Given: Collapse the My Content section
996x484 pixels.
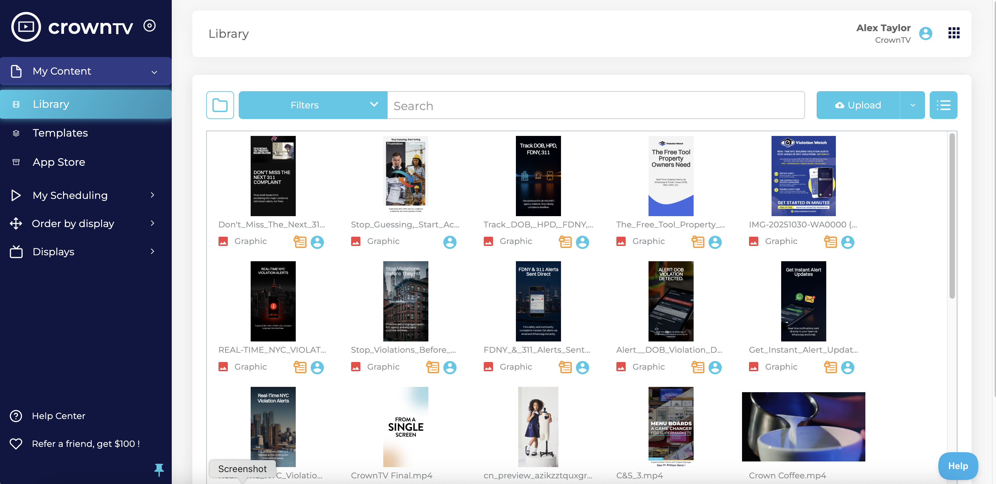Looking at the screenshot, I should point(154,72).
